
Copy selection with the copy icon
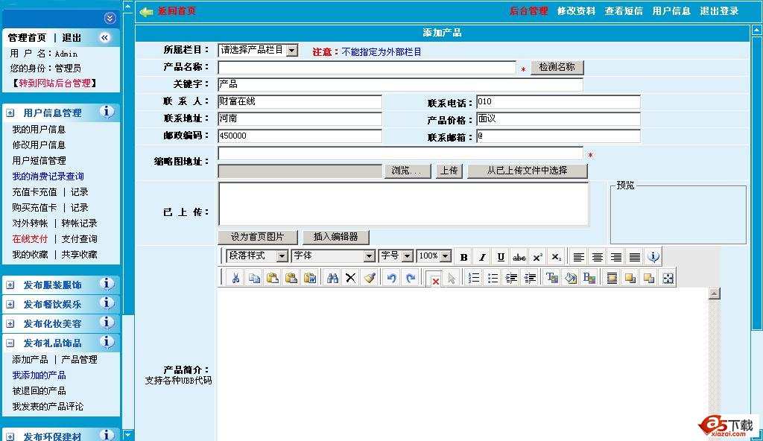pyautogui.click(x=254, y=278)
